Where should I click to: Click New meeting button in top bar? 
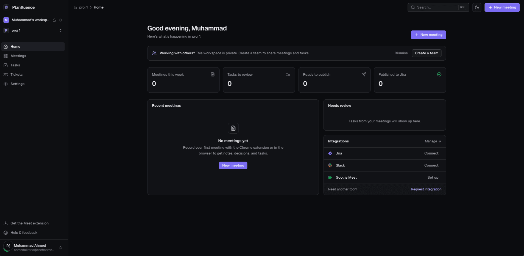coord(502,7)
